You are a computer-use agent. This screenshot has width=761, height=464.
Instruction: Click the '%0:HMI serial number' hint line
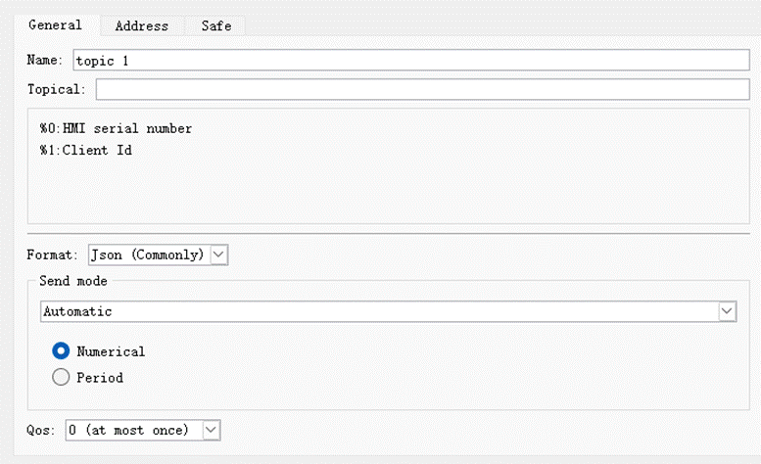coord(116,128)
